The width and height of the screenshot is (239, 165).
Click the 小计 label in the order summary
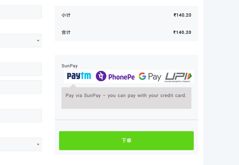pos(66,15)
